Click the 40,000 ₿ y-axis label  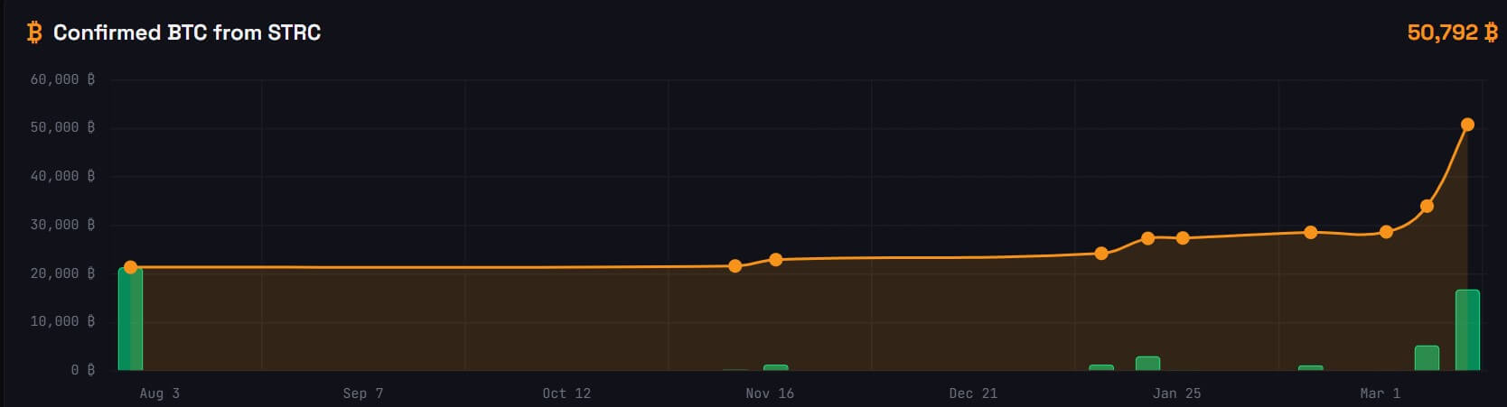click(x=62, y=176)
